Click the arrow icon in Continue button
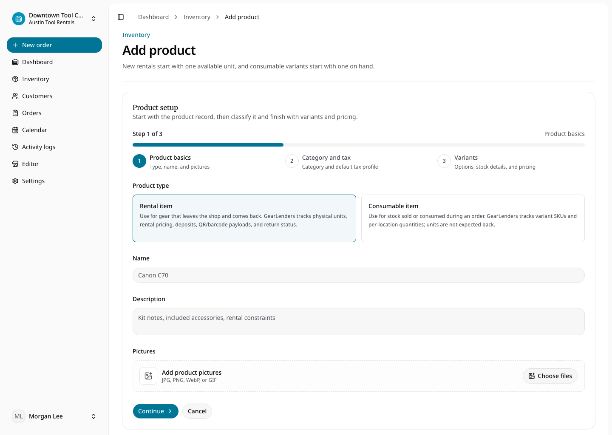Image resolution: width=612 pixels, height=435 pixels. 170,411
